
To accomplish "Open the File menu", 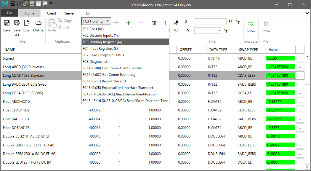I will (9, 13).
